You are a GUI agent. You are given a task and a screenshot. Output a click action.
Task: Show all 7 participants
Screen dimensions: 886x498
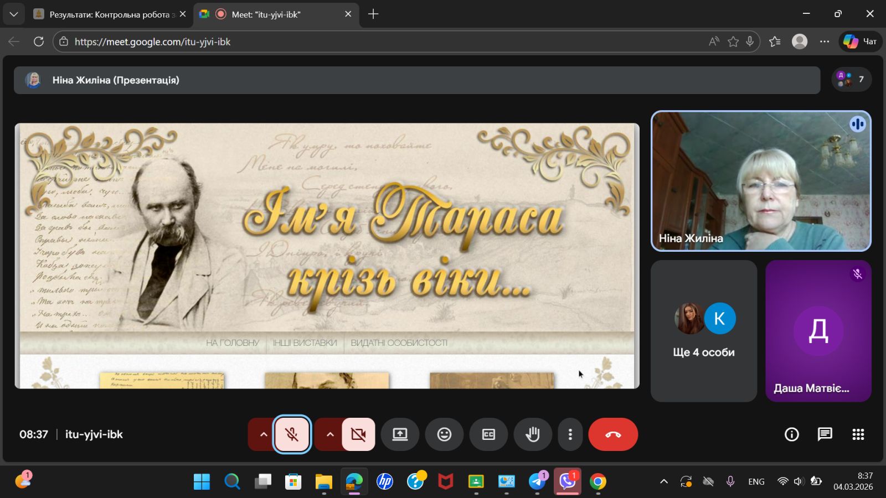click(x=851, y=79)
